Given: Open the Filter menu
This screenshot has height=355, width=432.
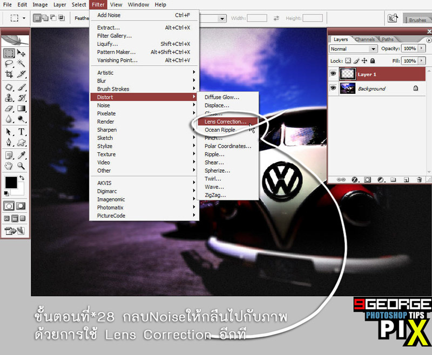Looking at the screenshot, I should (x=98, y=5).
